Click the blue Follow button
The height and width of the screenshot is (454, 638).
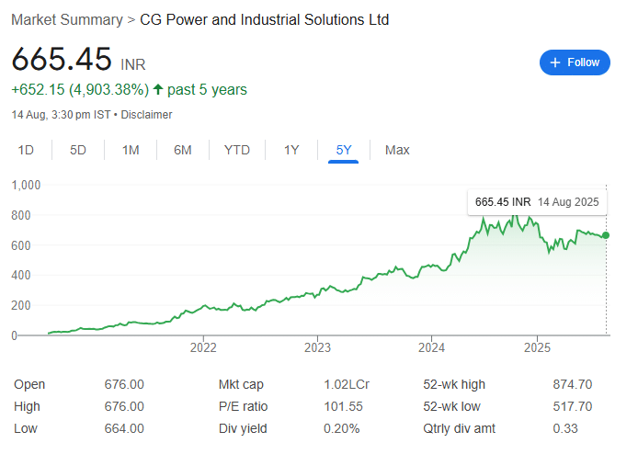575,62
